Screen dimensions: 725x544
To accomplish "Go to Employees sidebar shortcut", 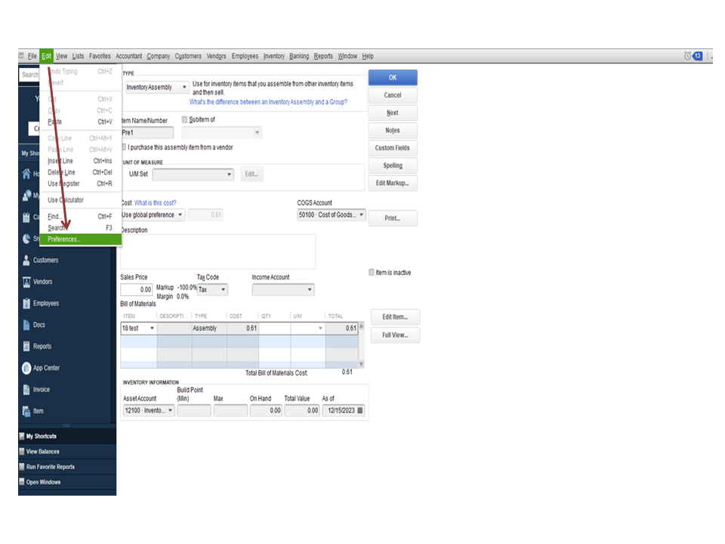I will click(46, 304).
